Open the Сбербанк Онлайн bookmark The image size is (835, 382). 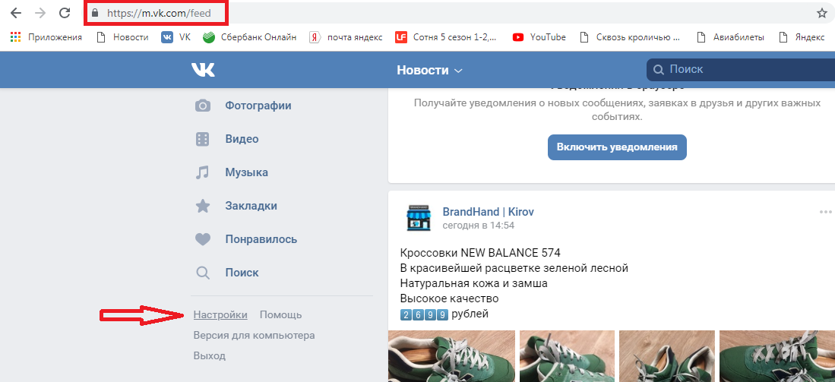click(250, 37)
